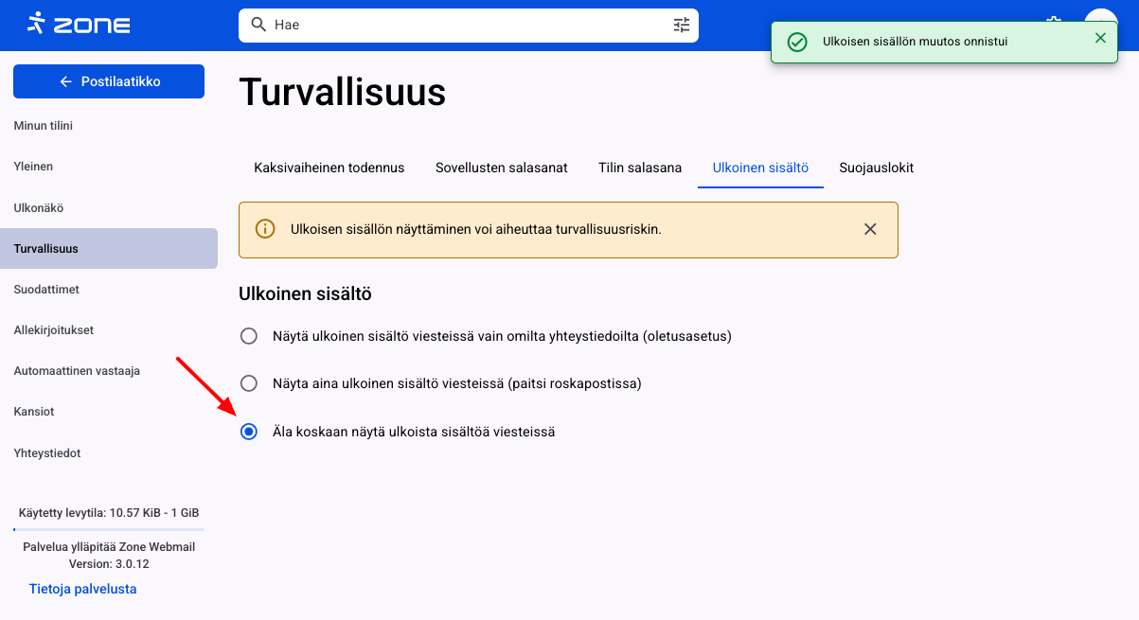
Task: Go to Tilin salasana tab
Action: pyautogui.click(x=640, y=168)
